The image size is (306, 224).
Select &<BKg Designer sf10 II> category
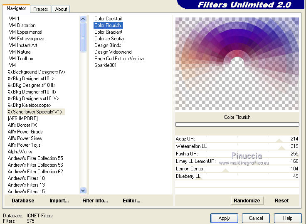click(32, 85)
